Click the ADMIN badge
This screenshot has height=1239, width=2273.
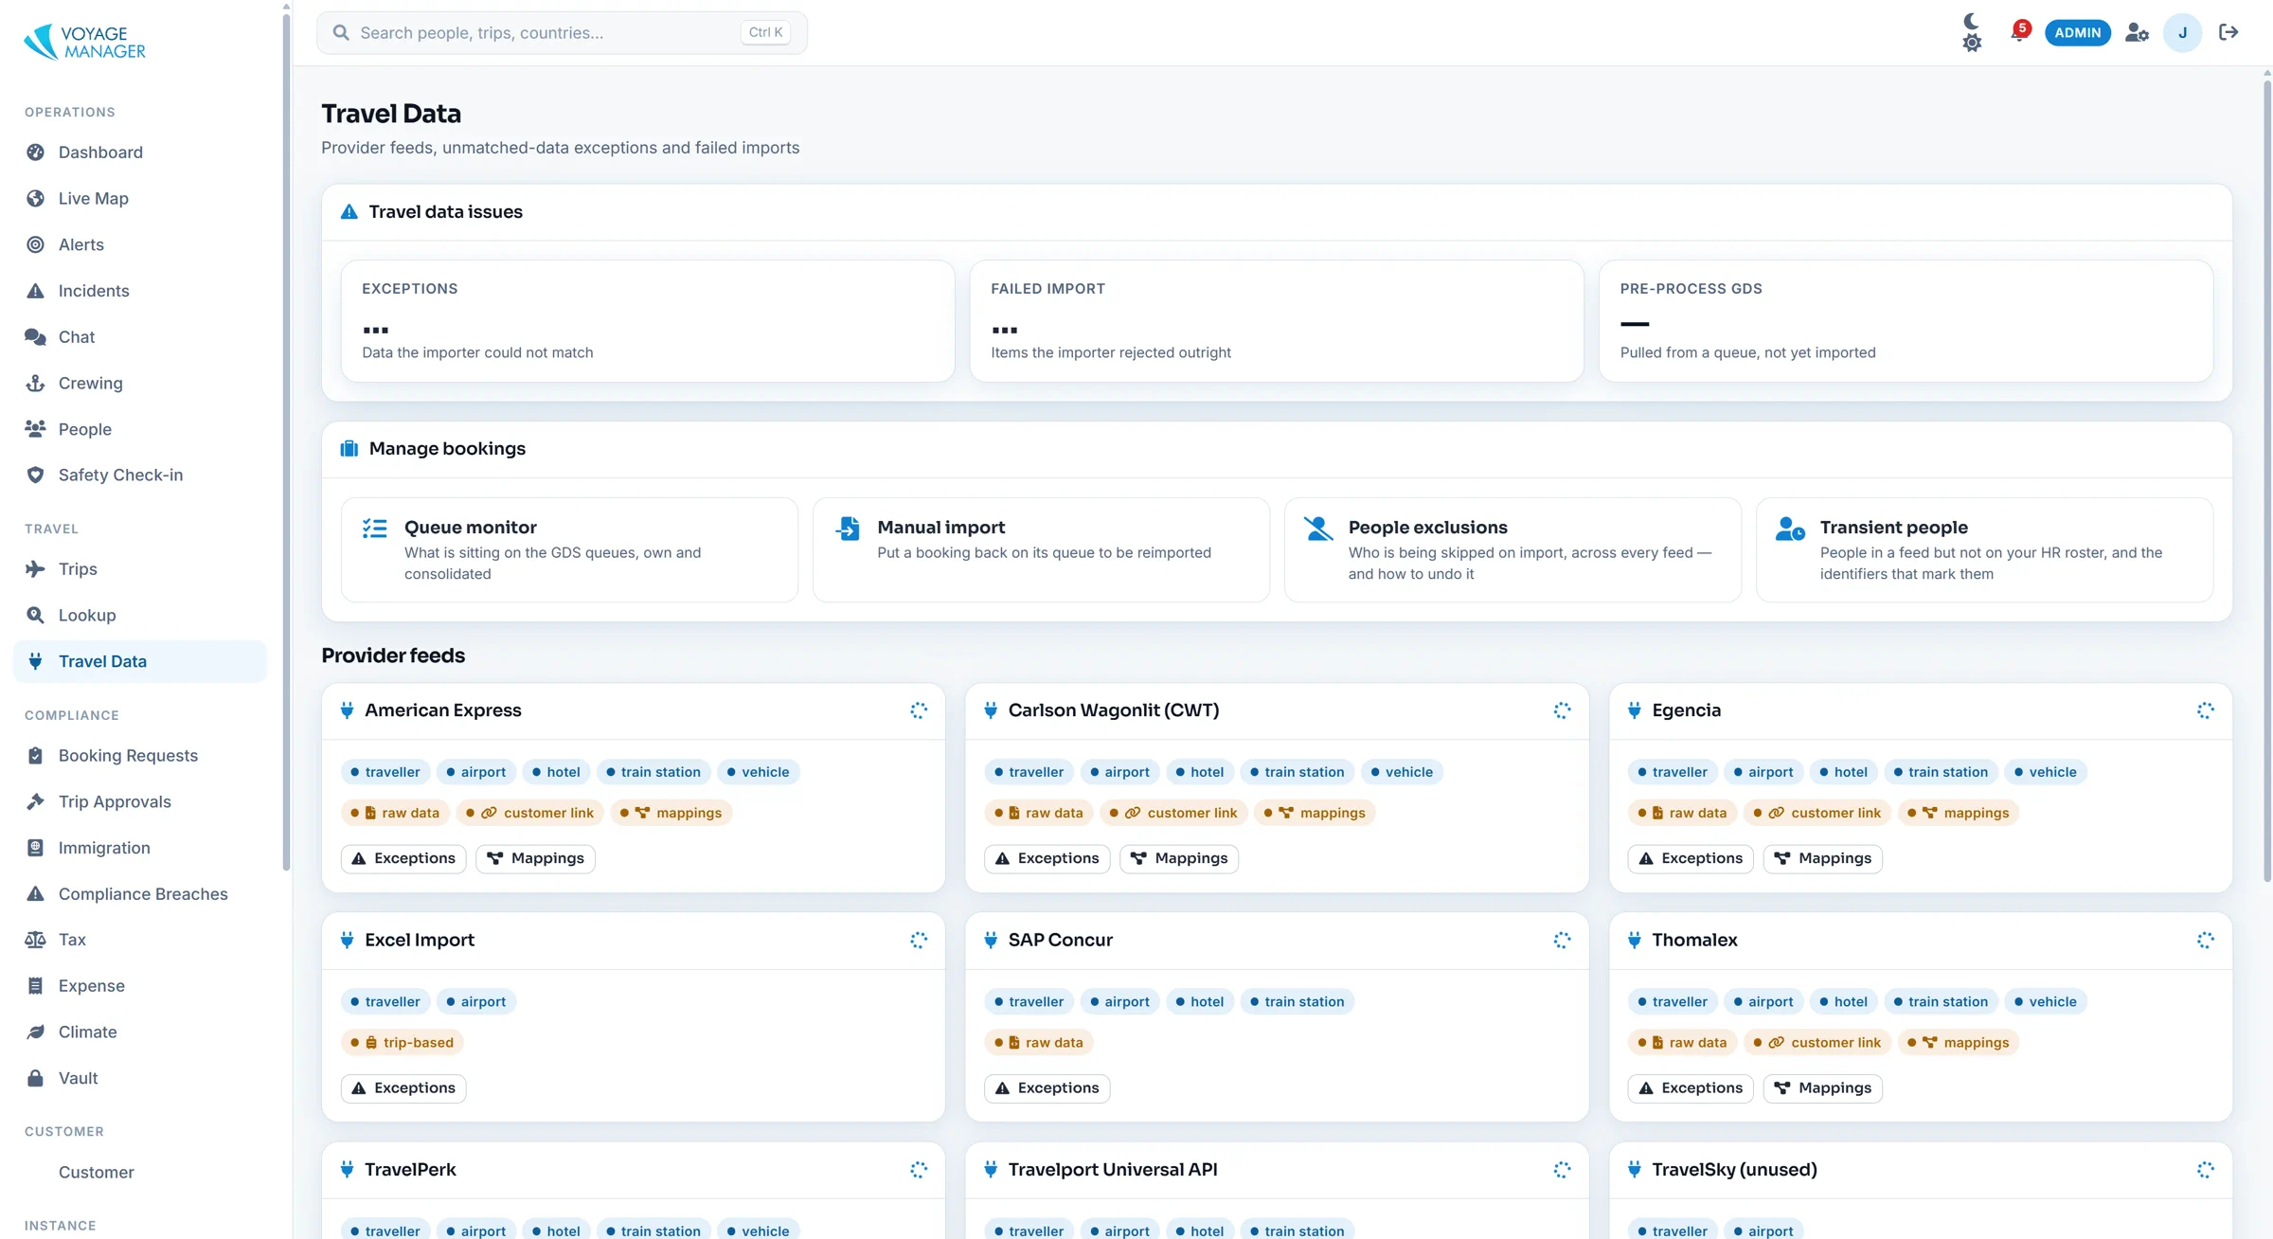click(2077, 32)
